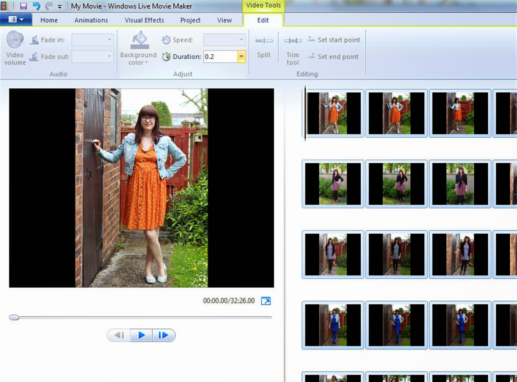Select first blue dress clip thumbnail
517x382 pixels.
pyautogui.click(x=333, y=325)
